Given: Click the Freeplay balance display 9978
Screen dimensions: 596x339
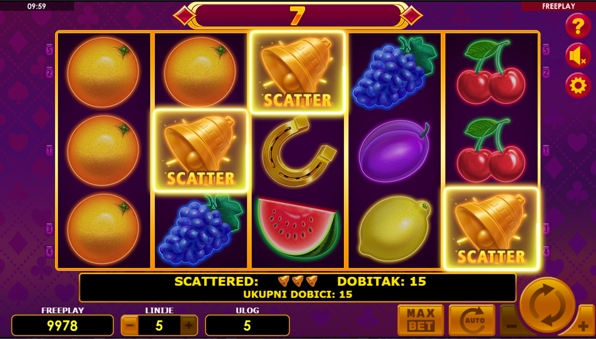Looking at the screenshot, I should click(63, 325).
